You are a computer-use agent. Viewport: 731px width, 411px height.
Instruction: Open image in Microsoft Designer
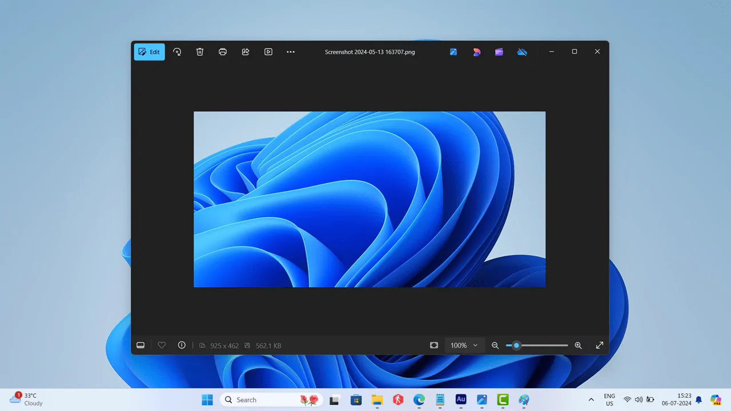pyautogui.click(x=476, y=52)
